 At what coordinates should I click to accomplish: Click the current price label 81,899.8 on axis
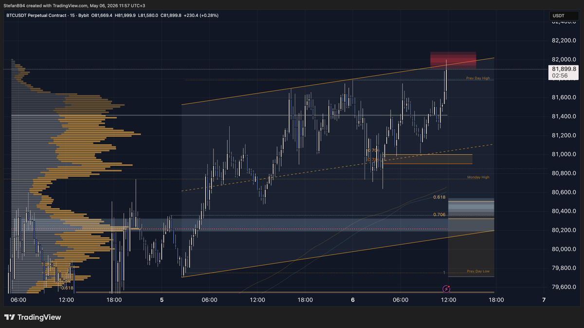coord(564,69)
